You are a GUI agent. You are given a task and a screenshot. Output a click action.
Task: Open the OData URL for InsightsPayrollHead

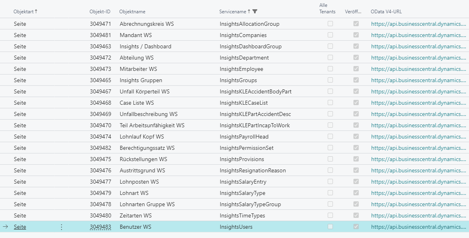coord(418,137)
